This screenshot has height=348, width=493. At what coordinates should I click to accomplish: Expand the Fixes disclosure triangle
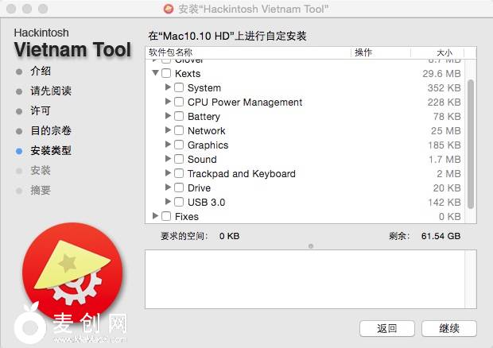click(x=155, y=217)
